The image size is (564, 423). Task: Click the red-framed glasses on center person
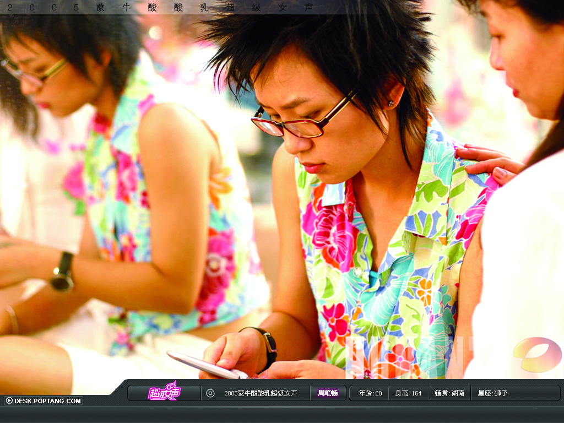pyautogui.click(x=300, y=122)
